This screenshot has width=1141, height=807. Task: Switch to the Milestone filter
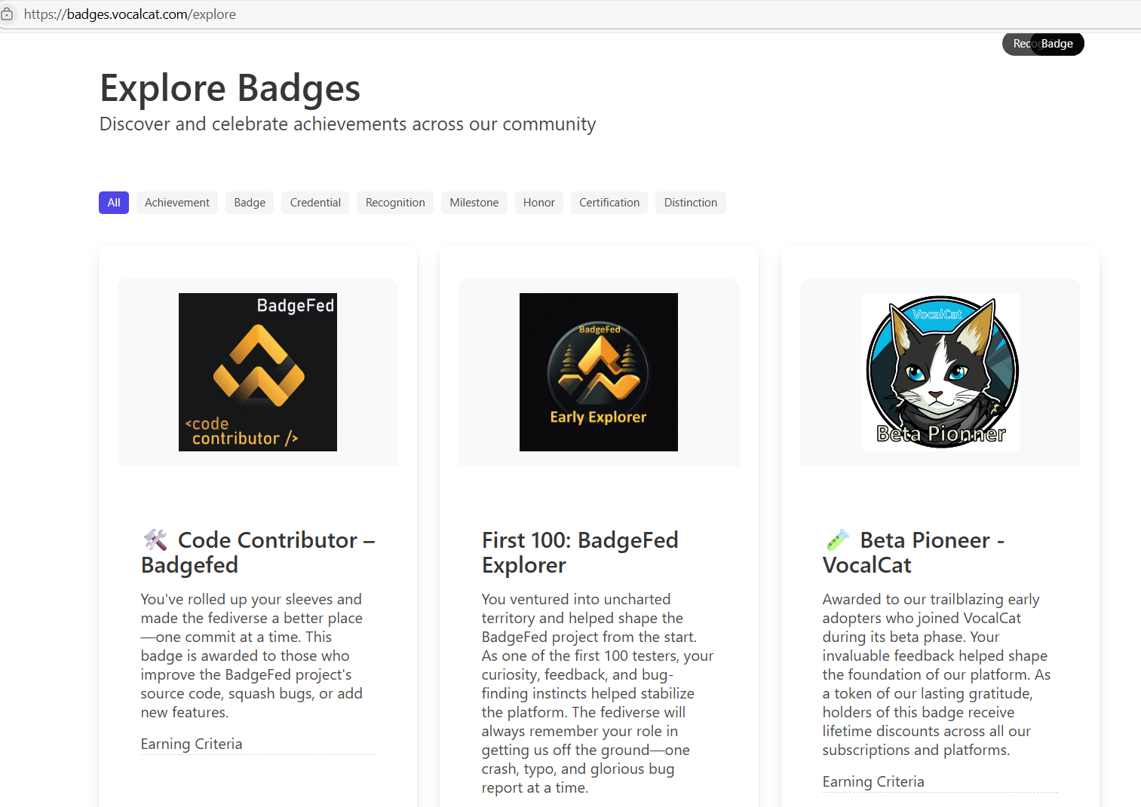[x=474, y=203]
